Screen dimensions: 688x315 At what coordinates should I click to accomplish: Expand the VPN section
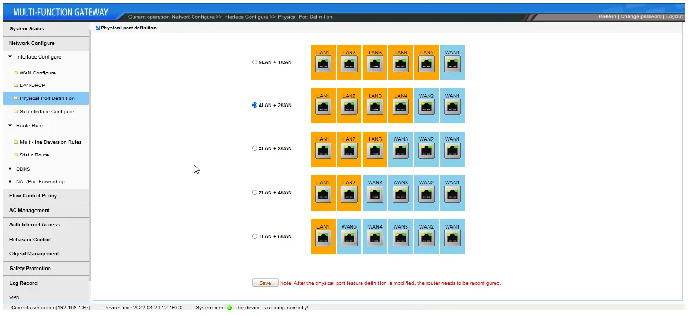tap(45, 297)
